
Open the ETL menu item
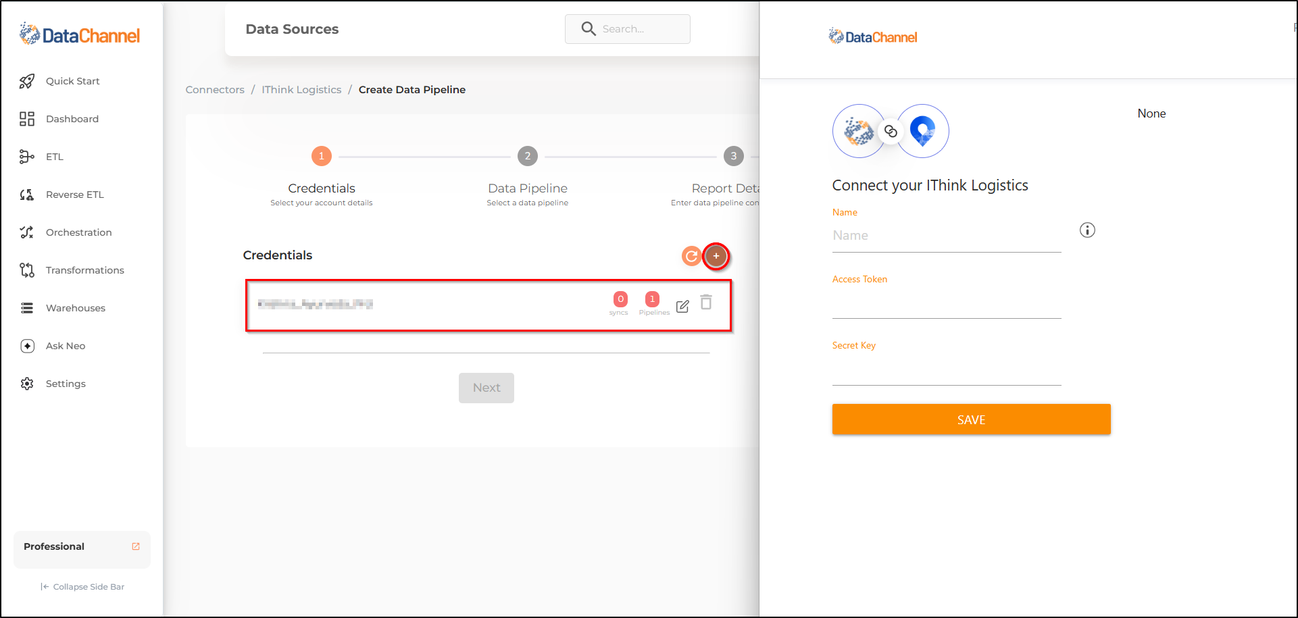[55, 157]
